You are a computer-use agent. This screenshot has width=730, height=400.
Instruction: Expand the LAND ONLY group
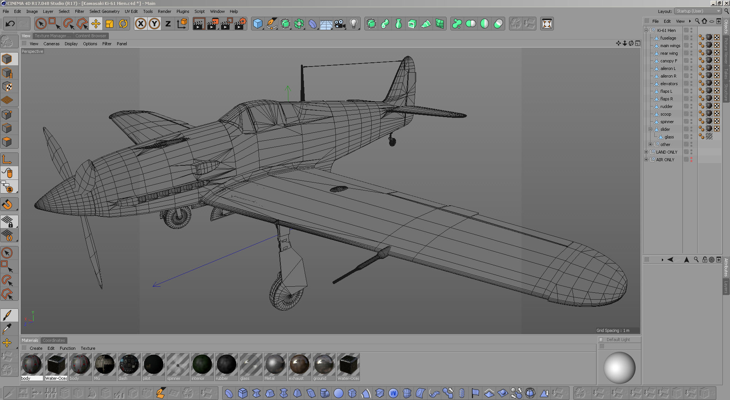(x=646, y=152)
